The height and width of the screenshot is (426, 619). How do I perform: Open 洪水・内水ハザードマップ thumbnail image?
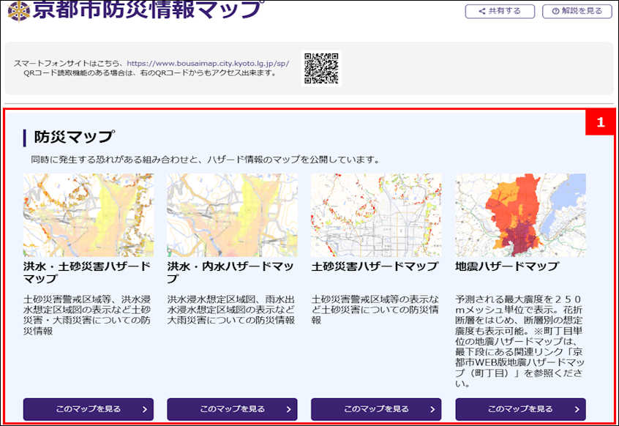[232, 215]
